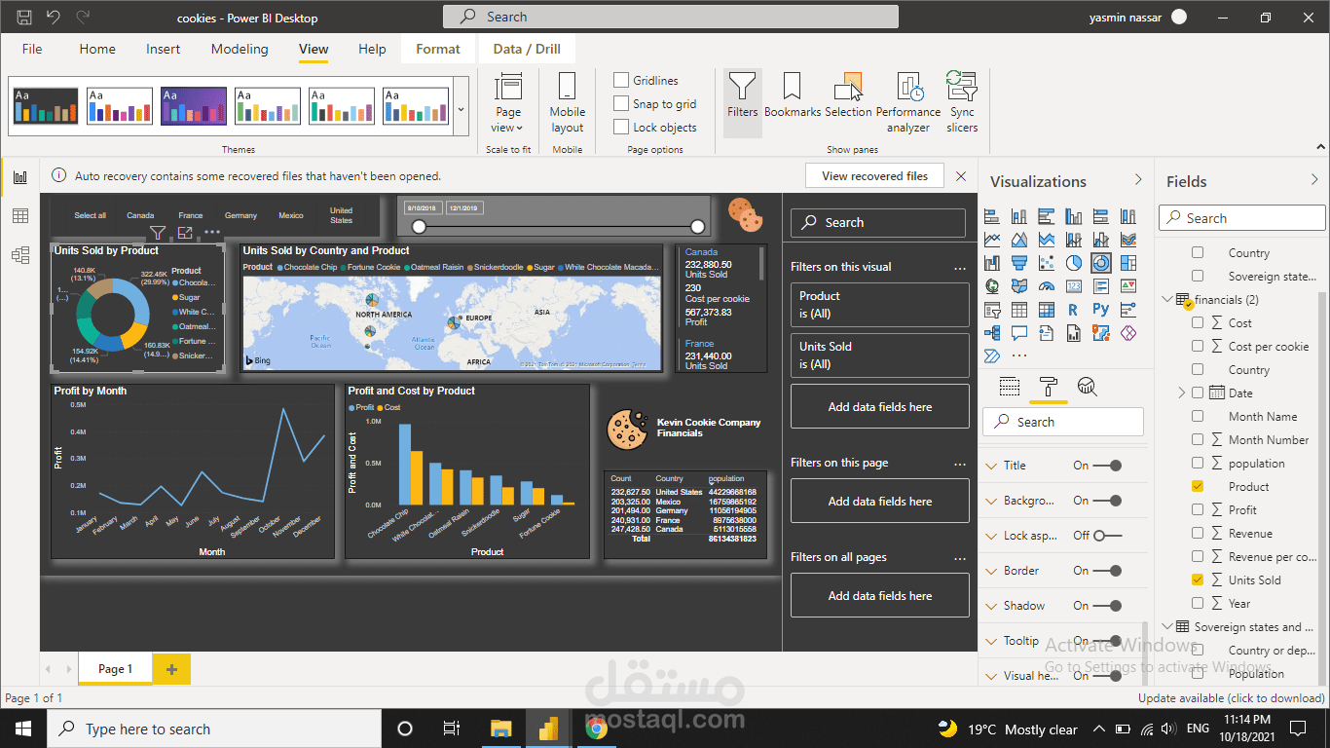Open the Page view dropdown
Screen dimensions: 1330x748
tap(507, 102)
